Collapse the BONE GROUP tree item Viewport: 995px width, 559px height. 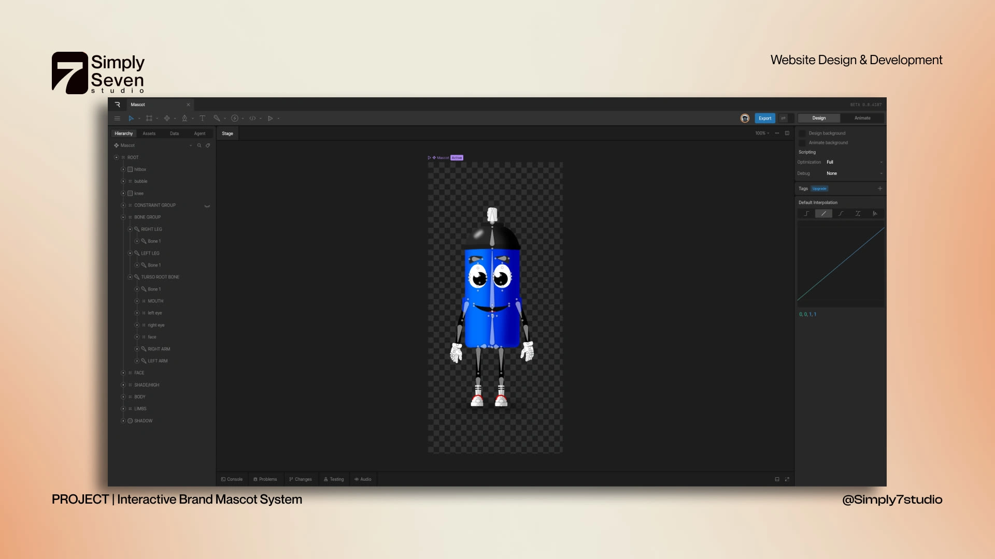[x=123, y=217]
